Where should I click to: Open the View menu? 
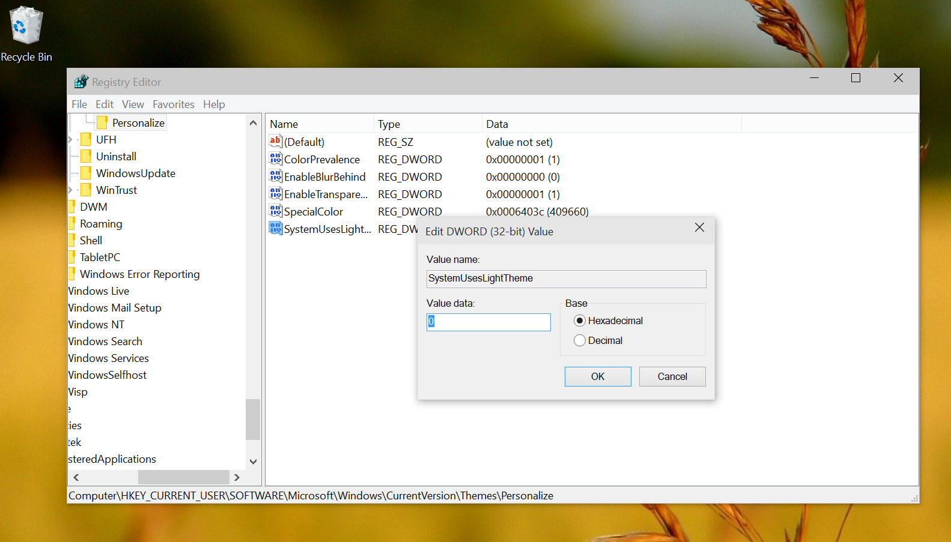click(133, 104)
